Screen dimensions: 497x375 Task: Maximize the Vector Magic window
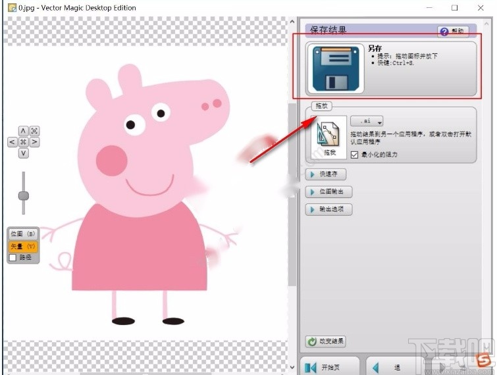pos(454,8)
